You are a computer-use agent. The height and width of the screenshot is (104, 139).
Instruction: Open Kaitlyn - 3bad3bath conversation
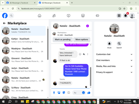point(23,41)
